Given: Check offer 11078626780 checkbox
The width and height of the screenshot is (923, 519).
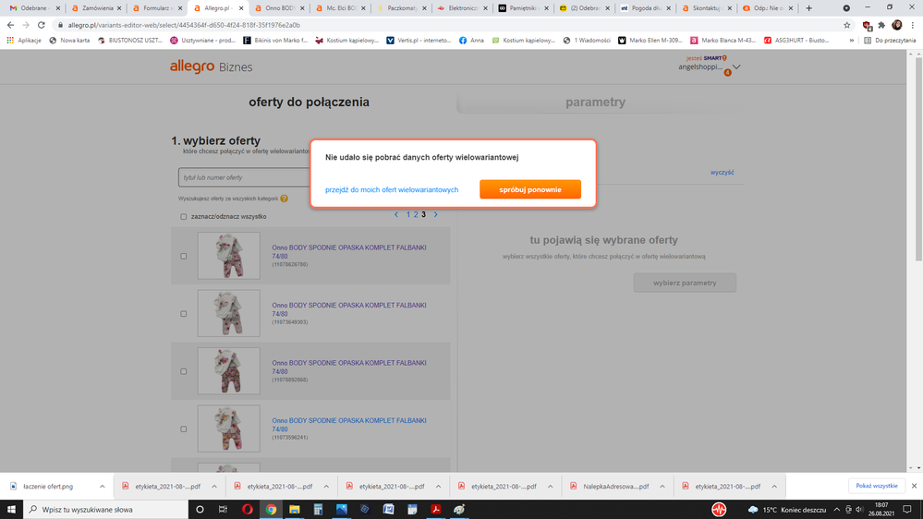Looking at the screenshot, I should (184, 256).
